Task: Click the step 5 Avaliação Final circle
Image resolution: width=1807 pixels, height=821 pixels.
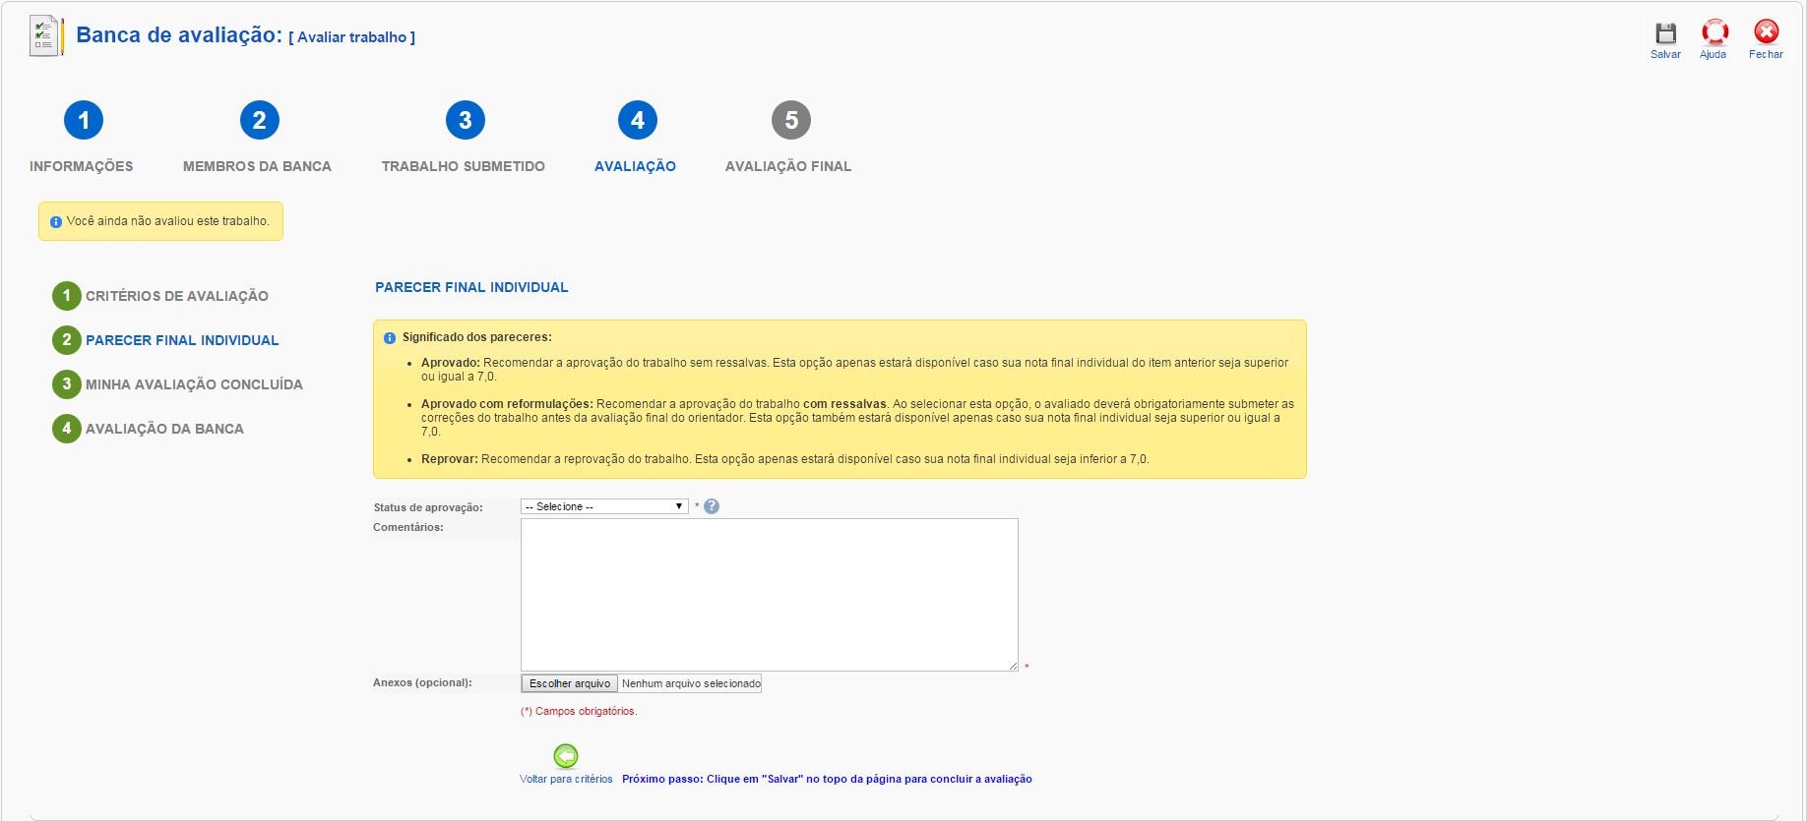Action: click(790, 121)
